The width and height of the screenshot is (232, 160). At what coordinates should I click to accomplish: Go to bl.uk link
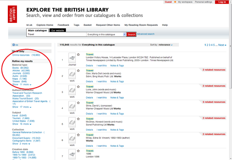pyautogui.click(x=30, y=25)
